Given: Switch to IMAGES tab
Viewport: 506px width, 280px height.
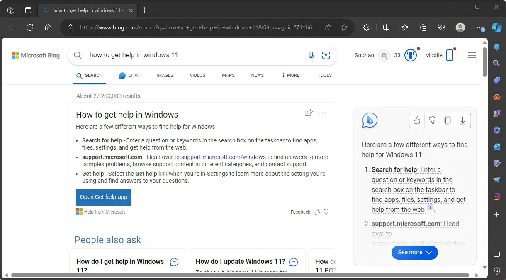Looking at the screenshot, I should pyautogui.click(x=165, y=75).
